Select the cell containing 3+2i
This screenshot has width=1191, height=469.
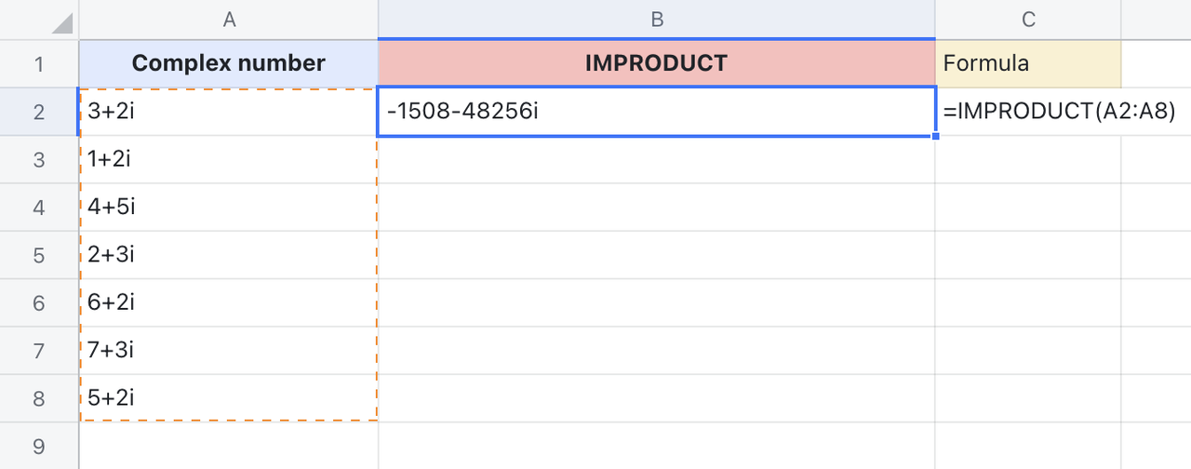[229, 113]
